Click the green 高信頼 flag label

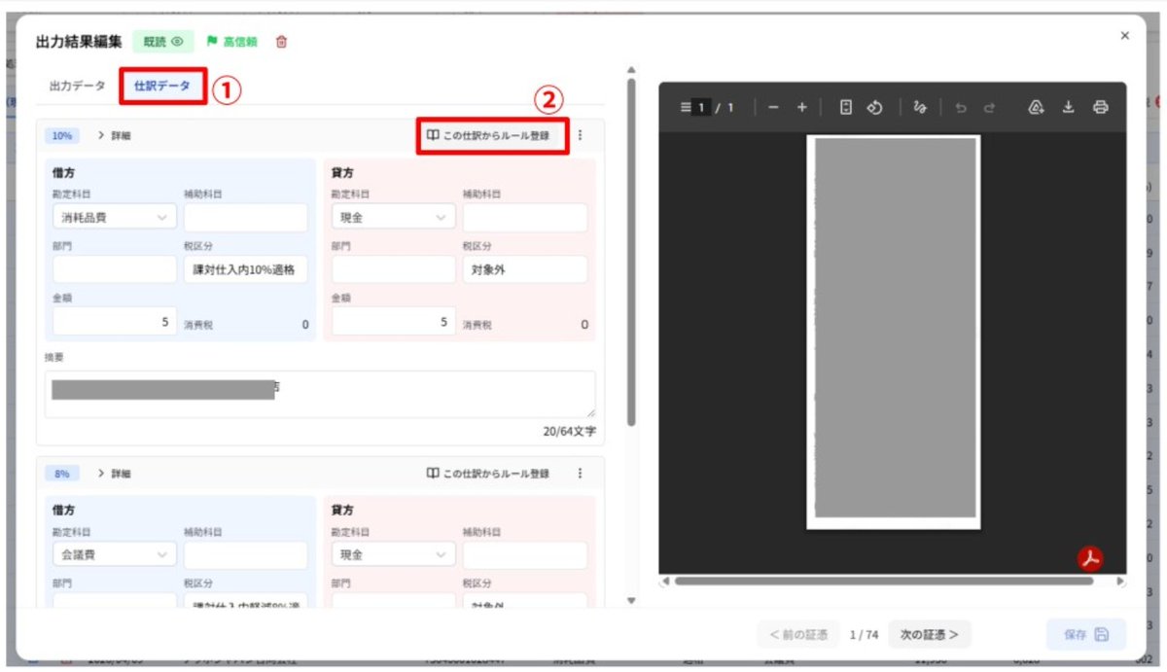pos(232,42)
